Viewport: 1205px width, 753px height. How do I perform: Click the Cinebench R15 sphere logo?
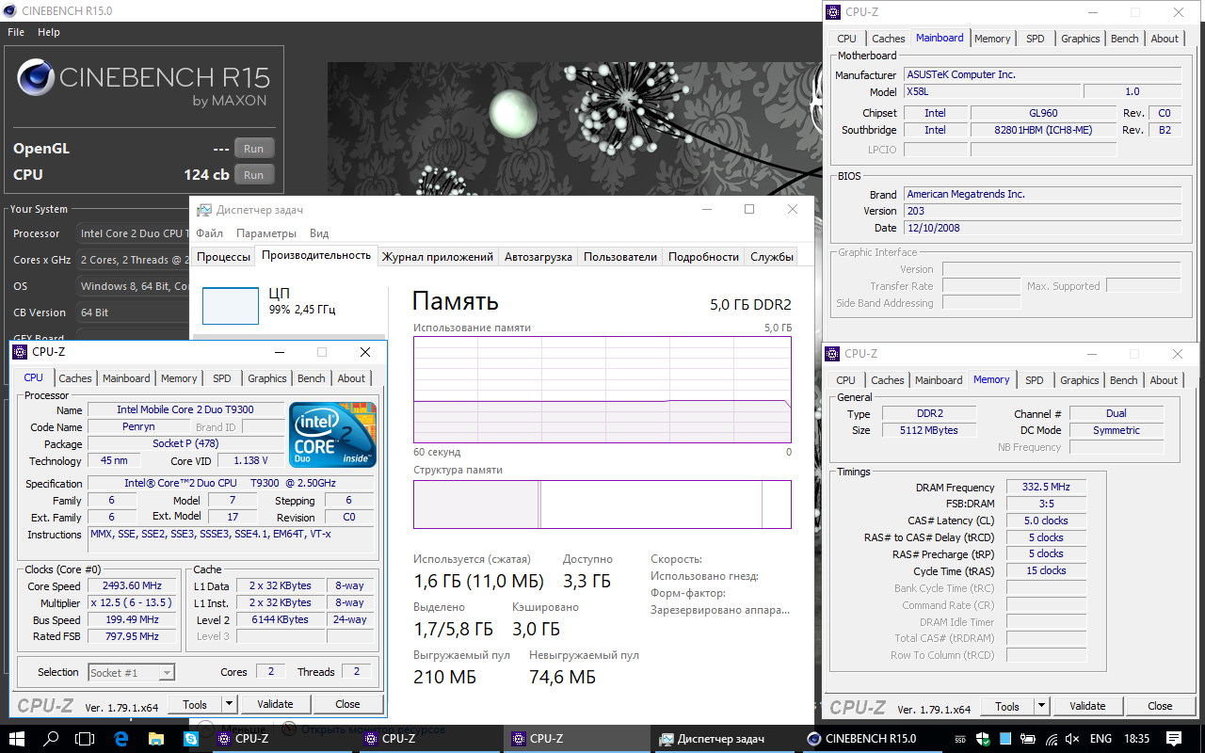(x=35, y=78)
